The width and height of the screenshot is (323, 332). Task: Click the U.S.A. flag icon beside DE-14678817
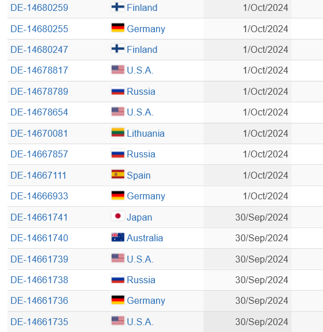pyautogui.click(x=118, y=70)
